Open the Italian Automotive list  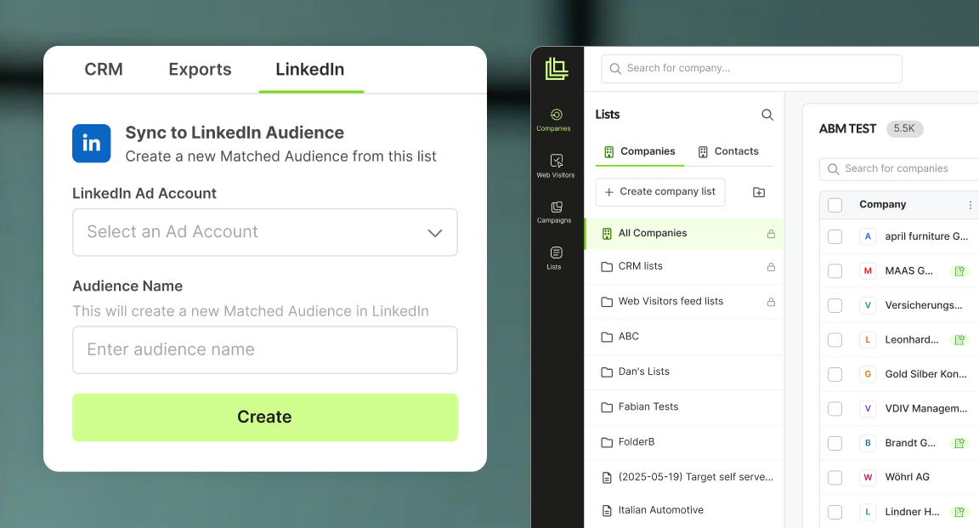coord(683,510)
